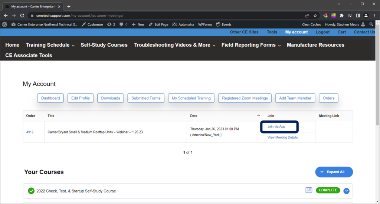Viewport: 380px width, 204px height.
Task: Click Edit Page in the admin bar
Action: tap(158, 24)
